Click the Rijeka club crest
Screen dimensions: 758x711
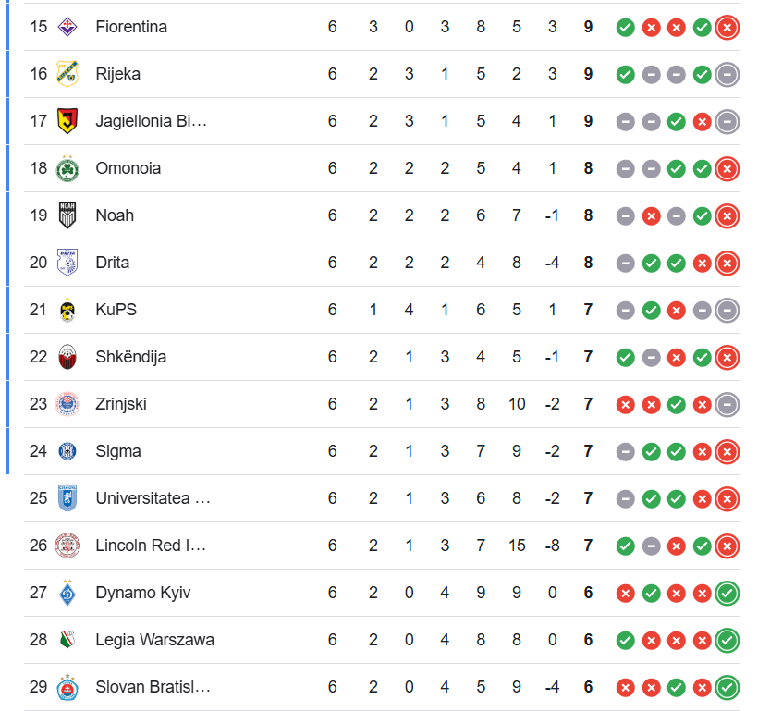[67, 74]
